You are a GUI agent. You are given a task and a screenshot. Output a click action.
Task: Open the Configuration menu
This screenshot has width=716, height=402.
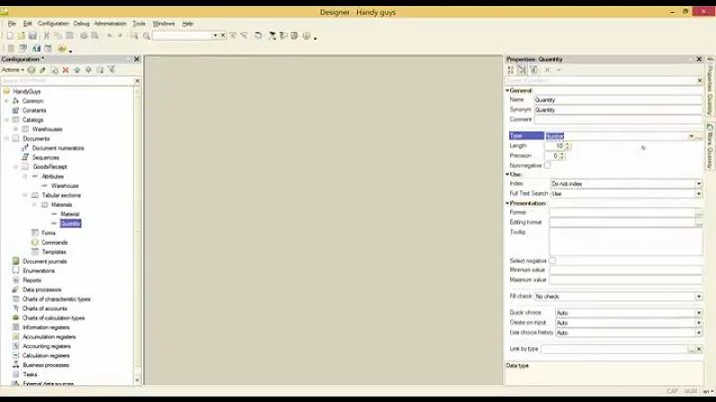click(x=53, y=23)
